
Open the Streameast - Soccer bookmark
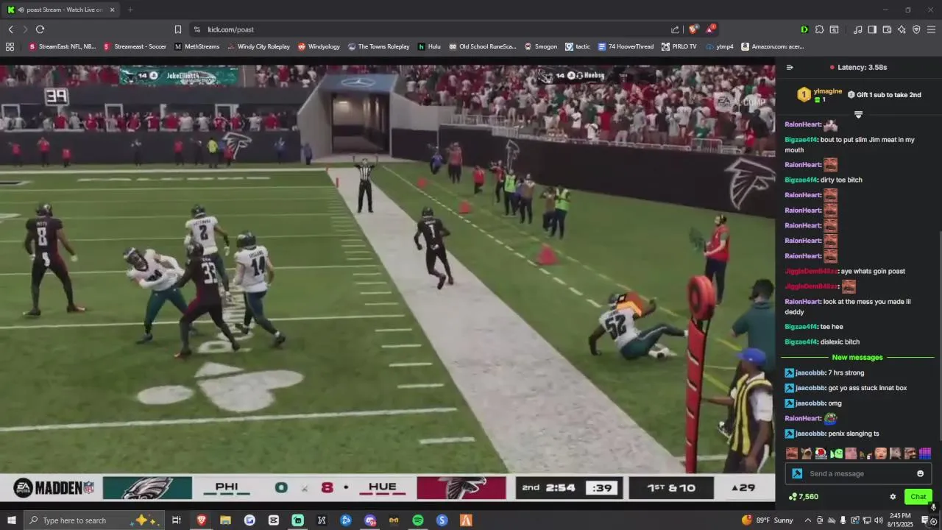click(135, 46)
